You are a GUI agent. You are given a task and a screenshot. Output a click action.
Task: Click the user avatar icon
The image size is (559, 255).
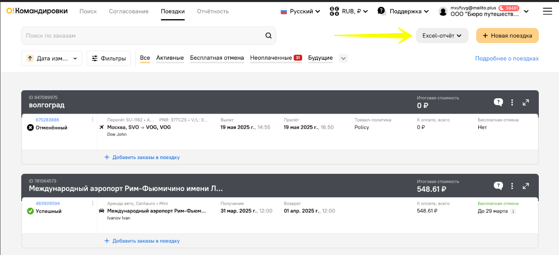click(x=443, y=12)
